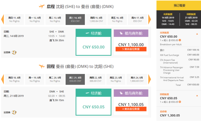Click the plus icon beside 650.05 fare
This screenshot has height=121, width=201.
(180, 102)
